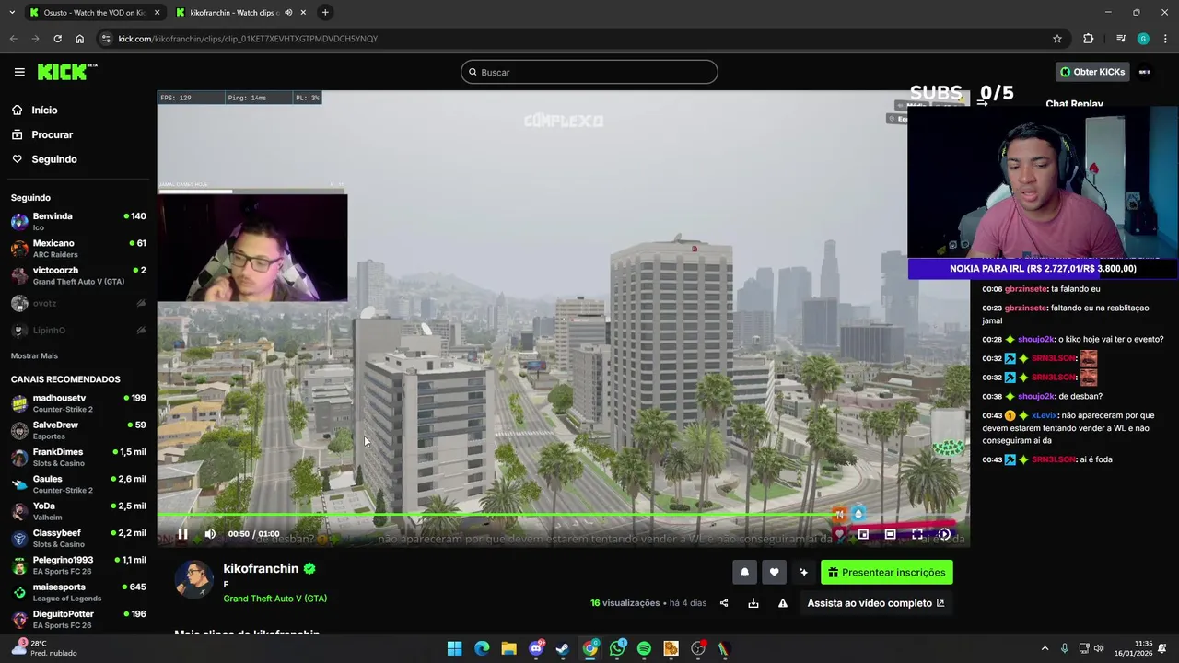This screenshot has height=663, width=1179.
Task: Open DieguitoPotter recommended channel
Action: (x=78, y=619)
